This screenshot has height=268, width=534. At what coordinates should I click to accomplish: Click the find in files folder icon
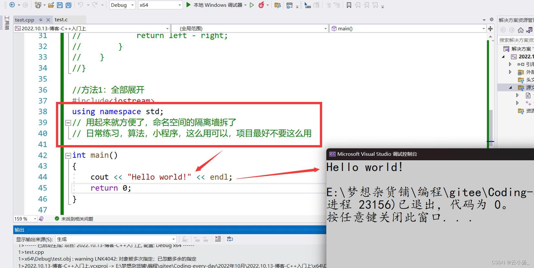[277, 5]
